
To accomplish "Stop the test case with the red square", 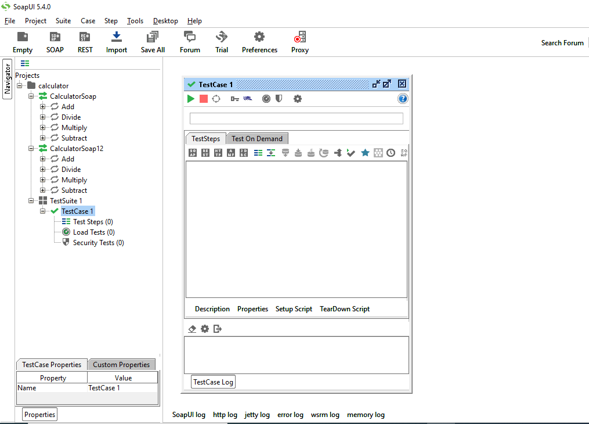I will [204, 99].
